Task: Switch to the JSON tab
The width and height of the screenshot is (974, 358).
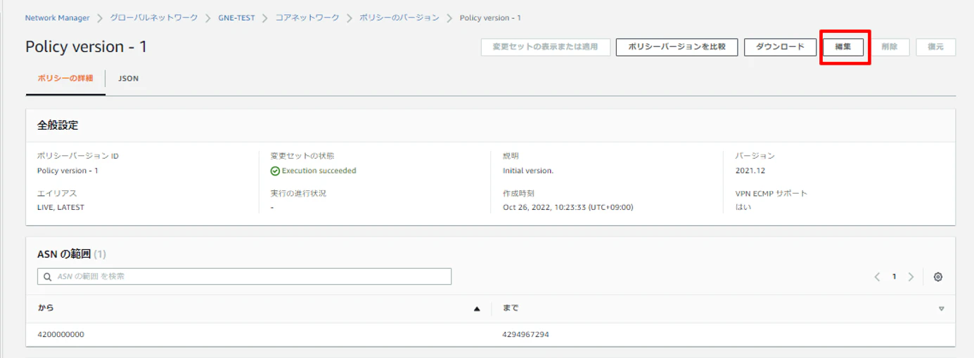Action: click(129, 79)
